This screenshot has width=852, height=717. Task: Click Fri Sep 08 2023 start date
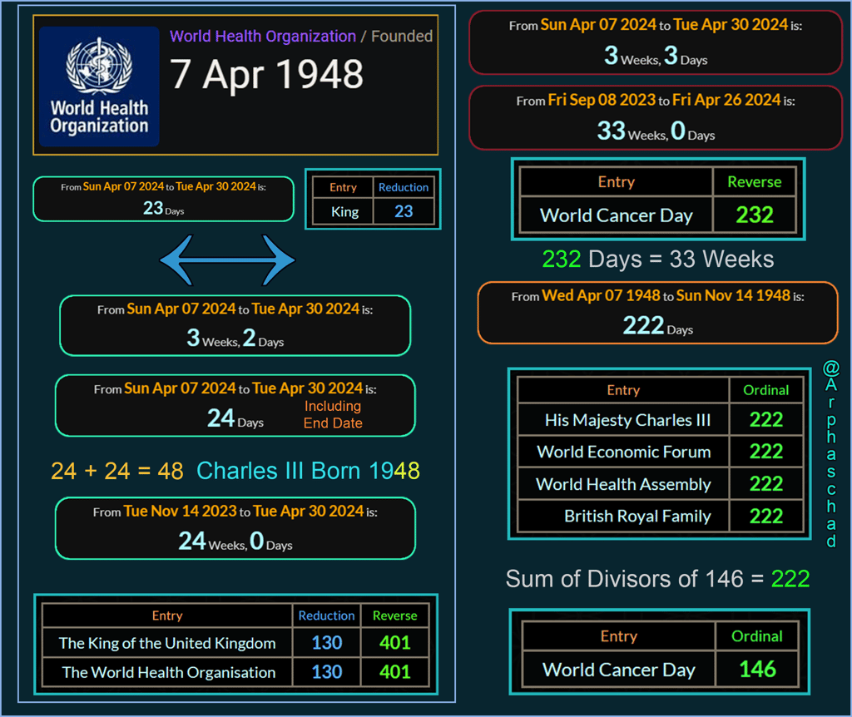pyautogui.click(x=602, y=100)
